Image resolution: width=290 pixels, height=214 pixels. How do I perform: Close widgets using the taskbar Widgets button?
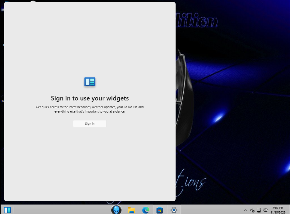coord(7,210)
